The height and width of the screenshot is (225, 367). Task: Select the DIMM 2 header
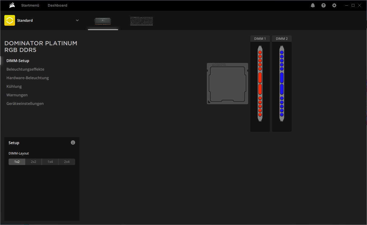click(x=282, y=39)
